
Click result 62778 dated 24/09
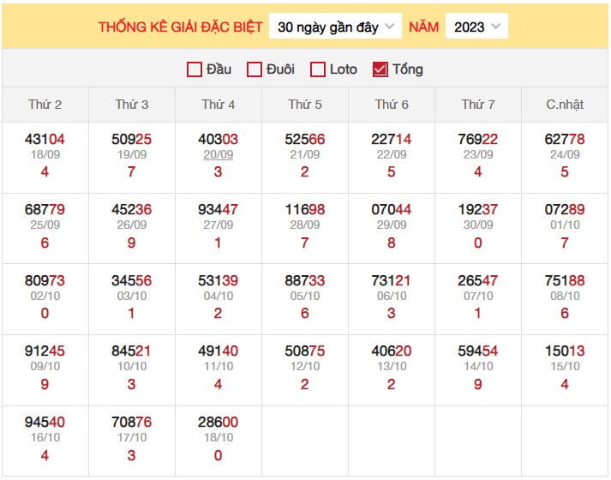565,139
